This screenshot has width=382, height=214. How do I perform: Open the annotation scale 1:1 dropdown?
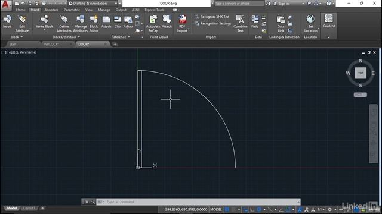[321, 209]
